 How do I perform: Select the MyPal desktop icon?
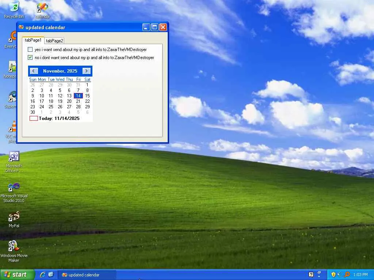tap(14, 219)
